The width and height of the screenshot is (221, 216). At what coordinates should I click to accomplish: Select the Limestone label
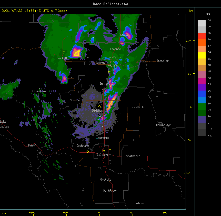coord(39,91)
